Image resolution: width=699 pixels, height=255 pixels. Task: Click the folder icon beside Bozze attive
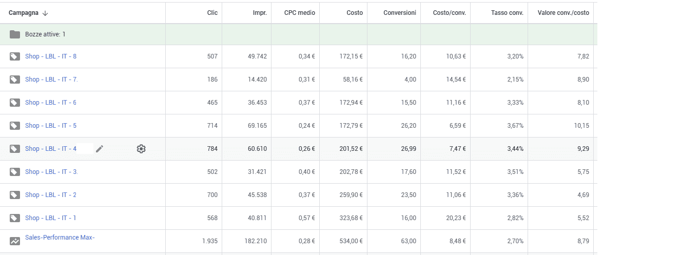15,34
